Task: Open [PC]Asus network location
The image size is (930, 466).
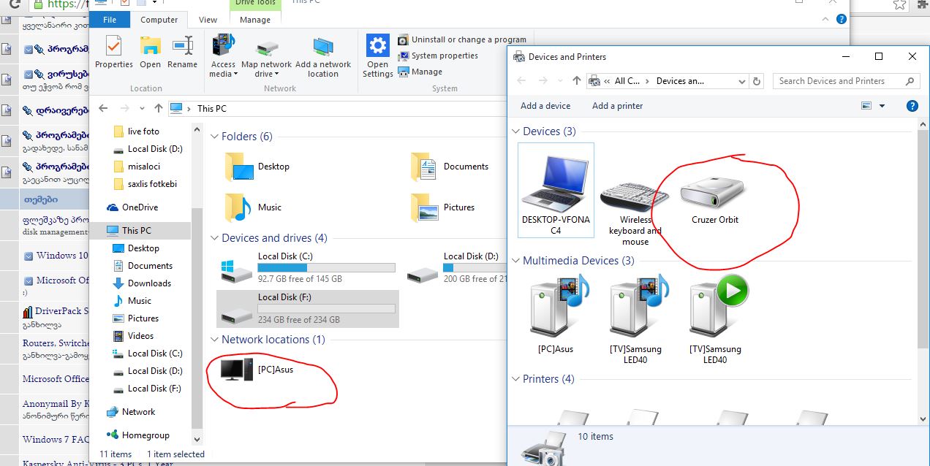Action: tap(257, 370)
